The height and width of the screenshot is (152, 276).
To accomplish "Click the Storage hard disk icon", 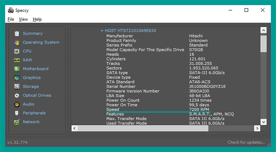I will tap(17, 87).
